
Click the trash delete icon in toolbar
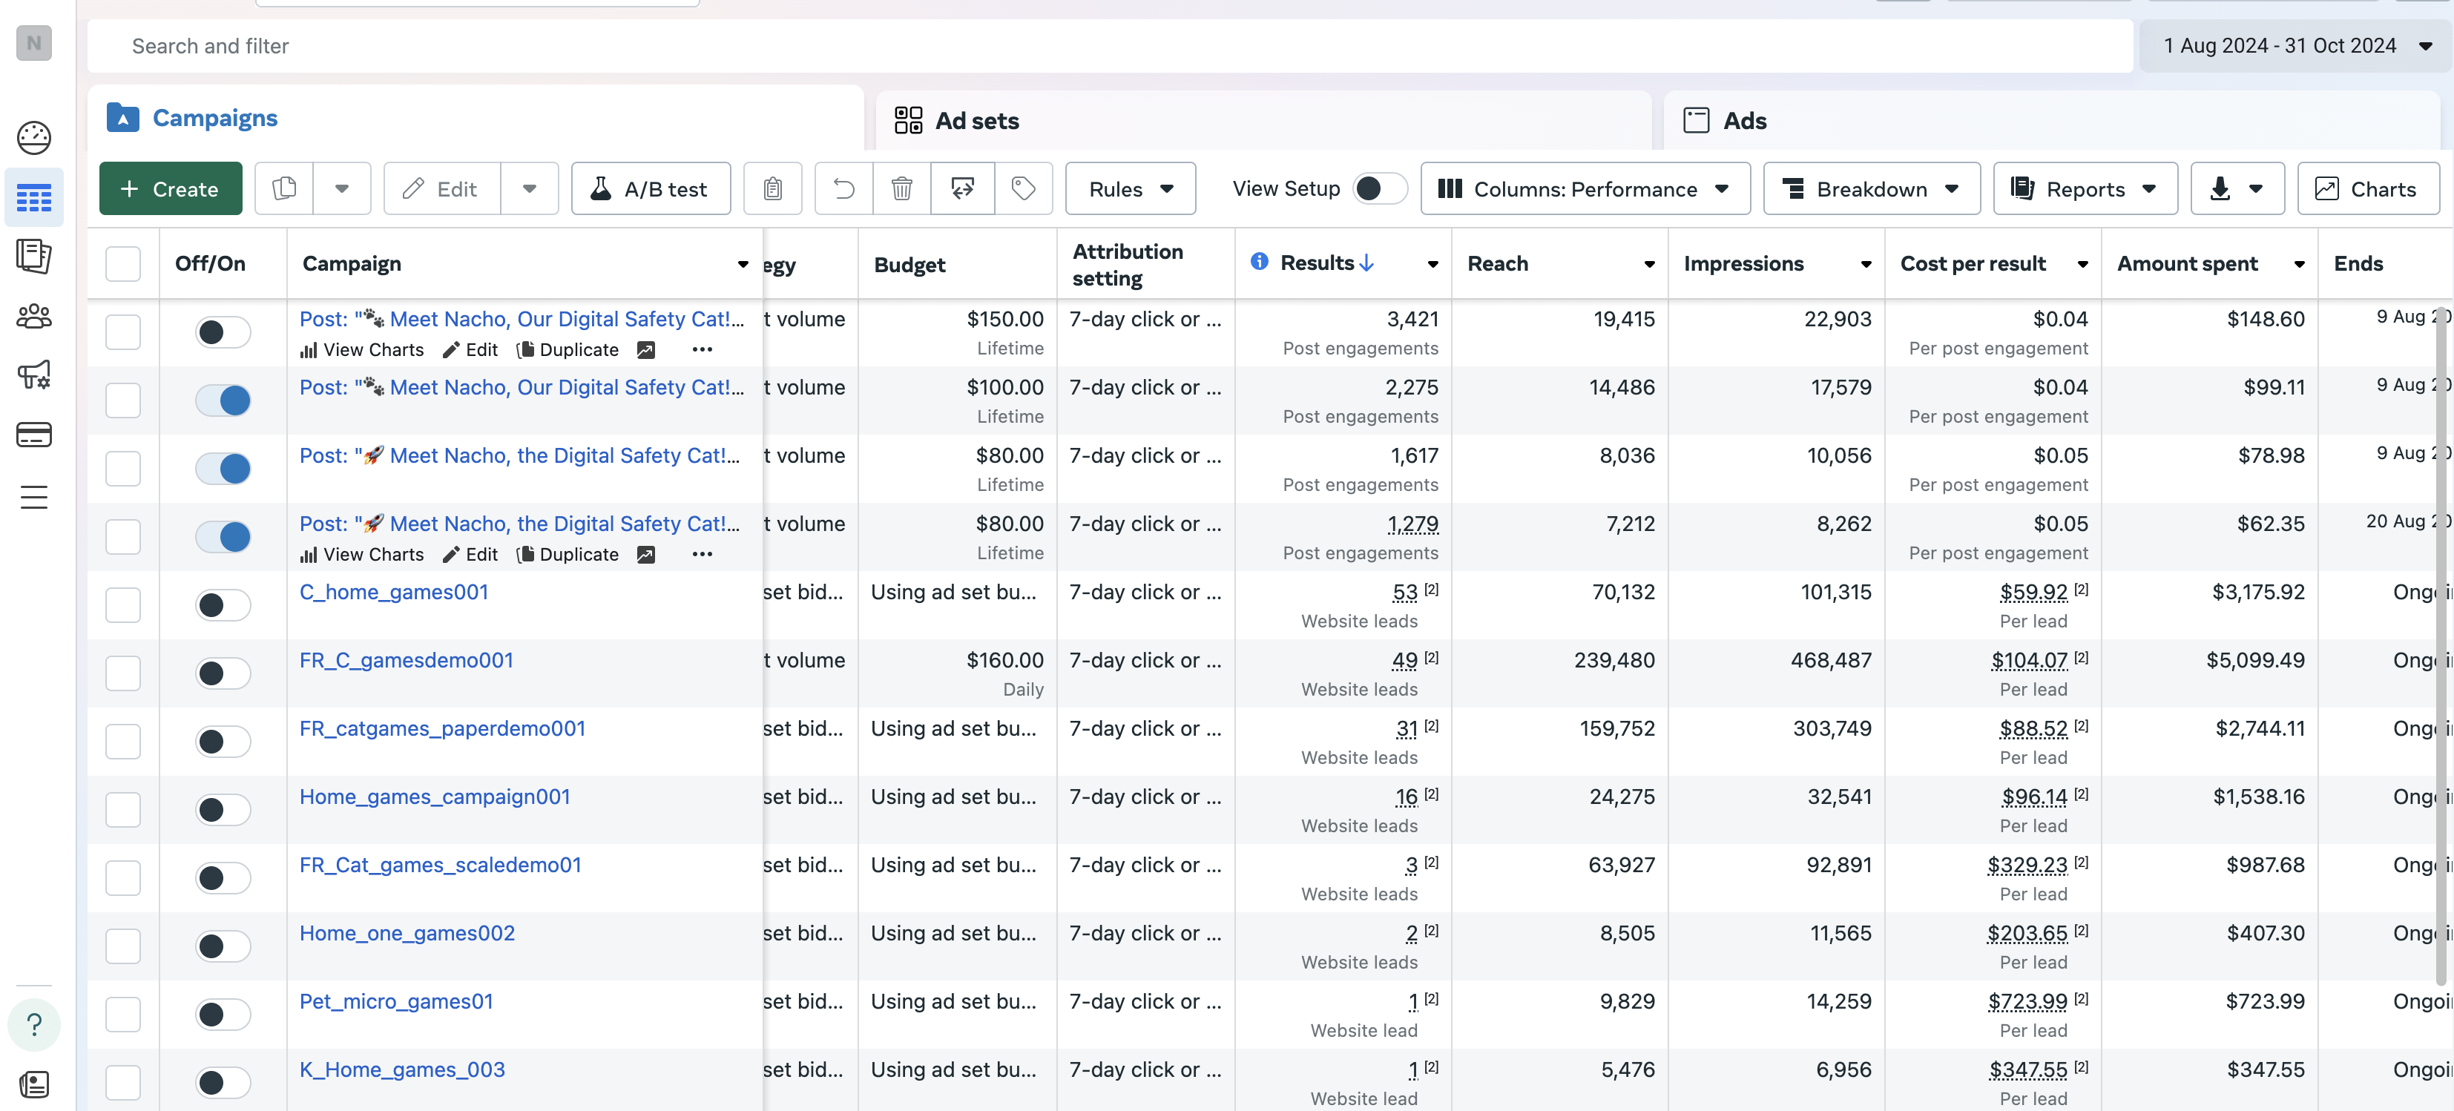click(x=901, y=188)
